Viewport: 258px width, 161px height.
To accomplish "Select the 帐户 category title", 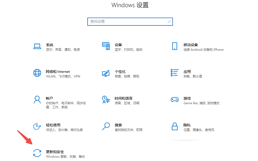I will pyautogui.click(x=49, y=99).
